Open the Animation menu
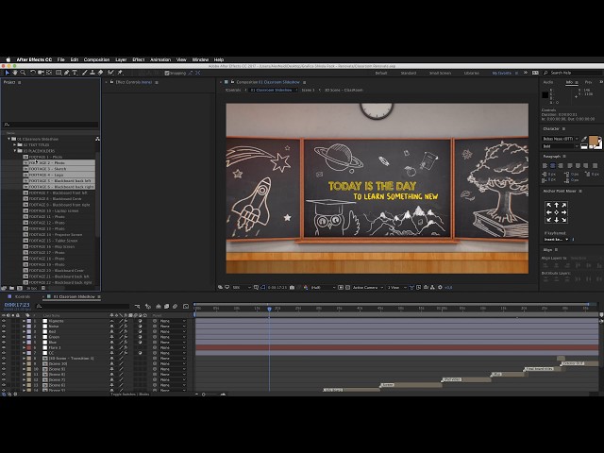This screenshot has height=453, width=604. tap(160, 59)
